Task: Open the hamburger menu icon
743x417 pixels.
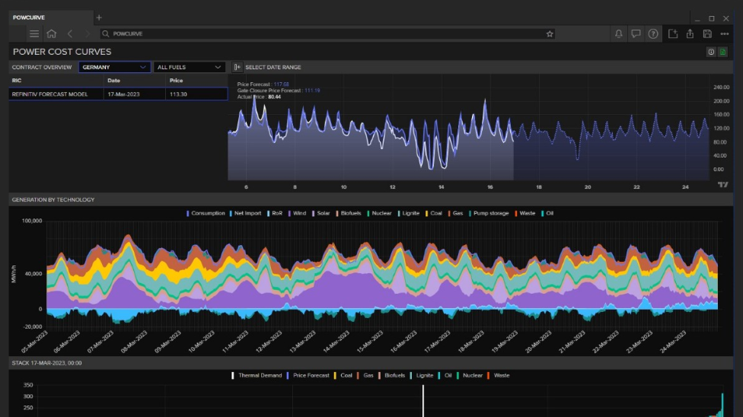Action: [x=34, y=33]
